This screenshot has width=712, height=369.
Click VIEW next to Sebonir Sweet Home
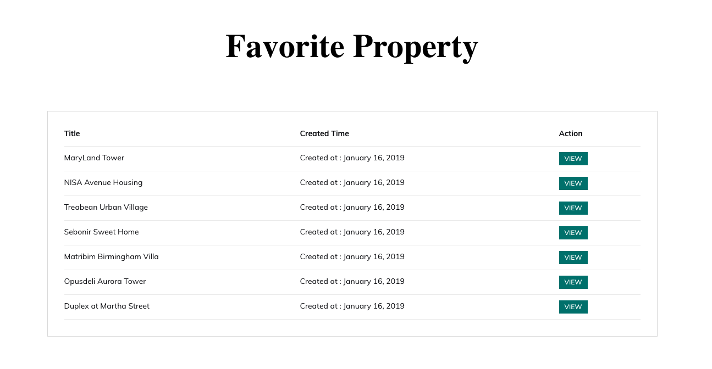coord(573,233)
